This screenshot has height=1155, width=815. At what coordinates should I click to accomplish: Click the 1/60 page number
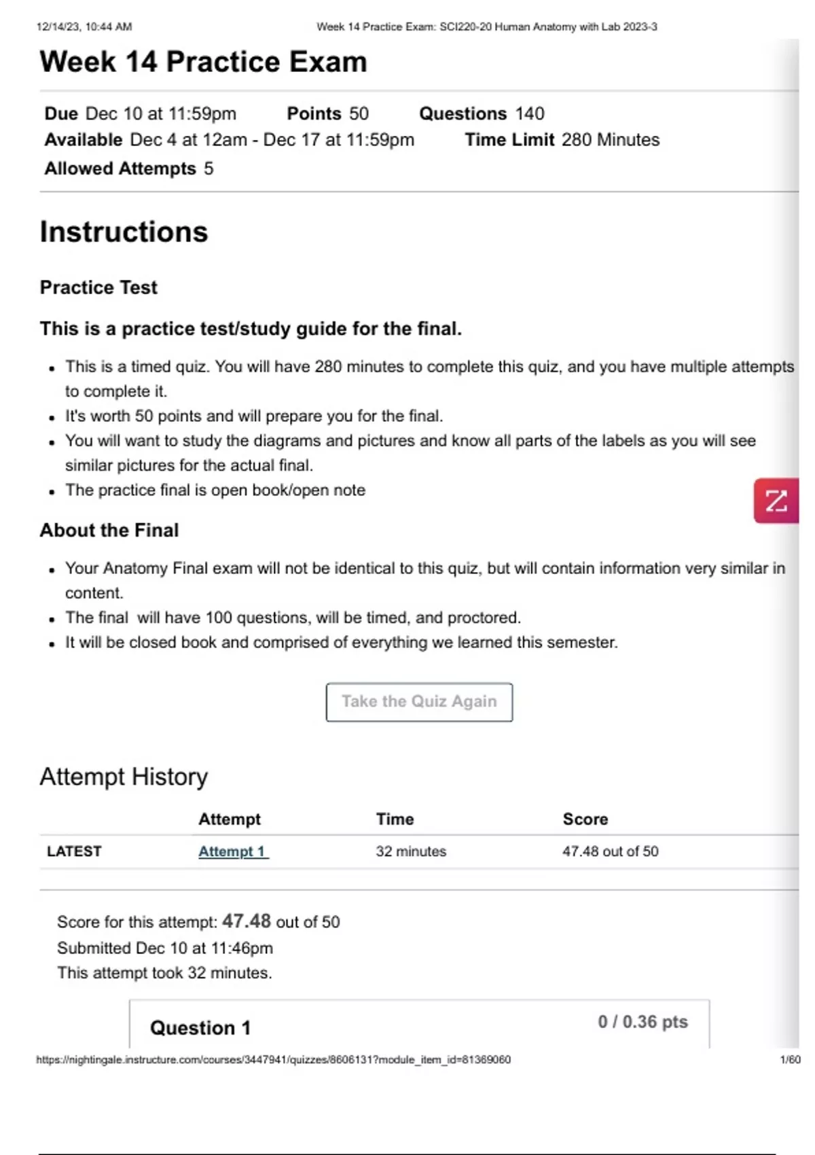point(791,1059)
